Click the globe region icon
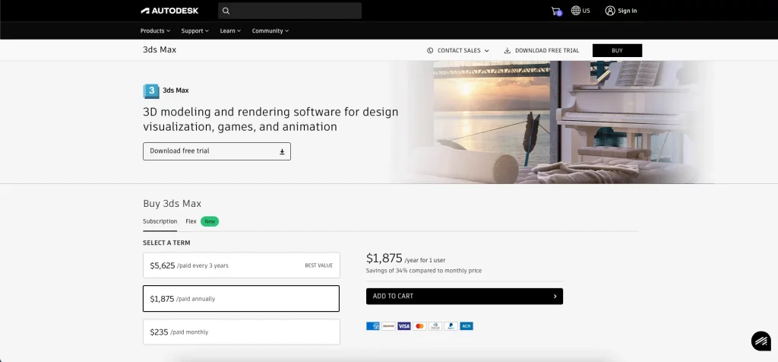778x362 pixels. 576,11
